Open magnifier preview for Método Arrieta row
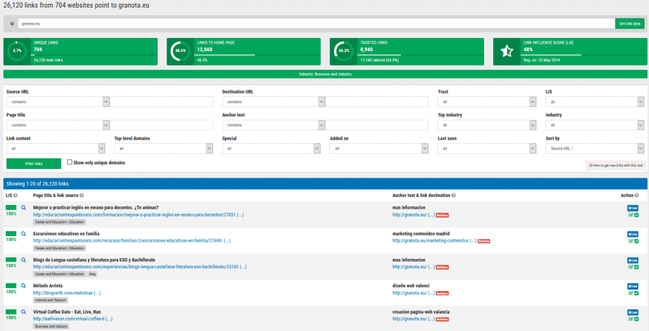Image resolution: width=649 pixels, height=331 pixels. click(x=23, y=285)
